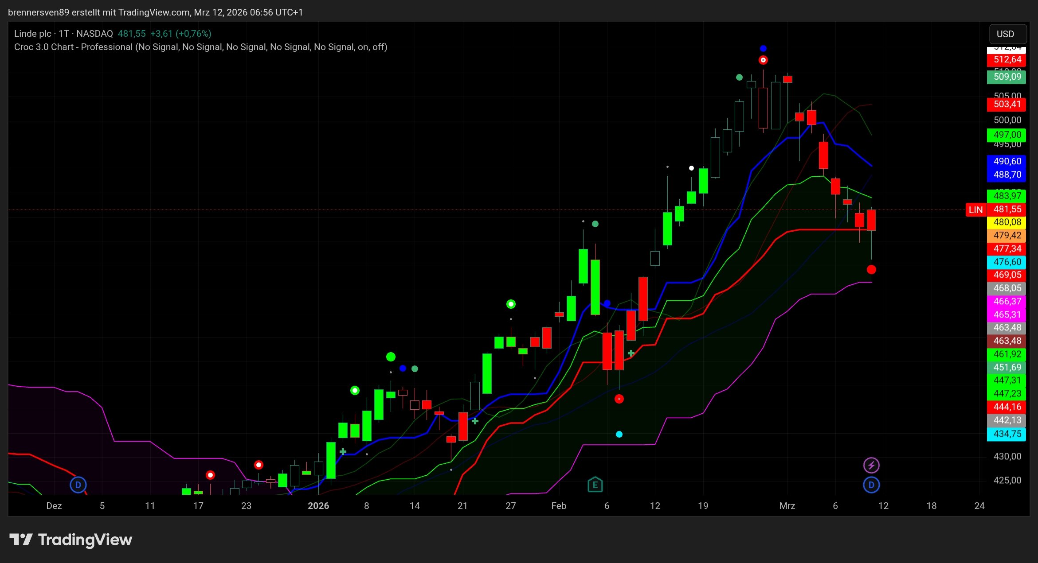Click the TradingView logo at bottom left
The image size is (1038, 563).
[x=71, y=540]
